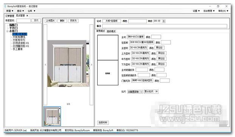The height and width of the screenshot is (137, 235).
Task: Increase 单价 with the up spinner arrow
Action: pos(164,20)
